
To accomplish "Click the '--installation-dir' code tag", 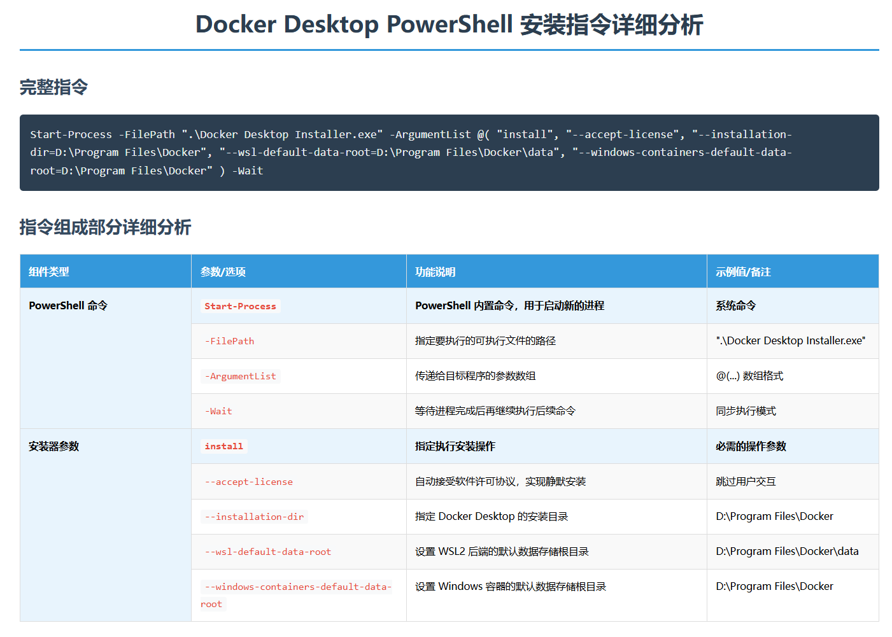I will click(254, 517).
